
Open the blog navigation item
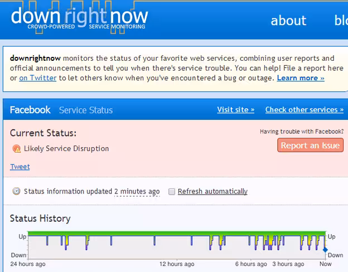(x=341, y=20)
